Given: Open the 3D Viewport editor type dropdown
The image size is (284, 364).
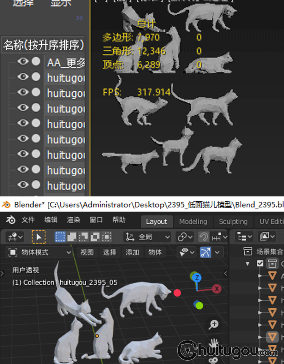Looking at the screenshot, I should click(x=15, y=237).
